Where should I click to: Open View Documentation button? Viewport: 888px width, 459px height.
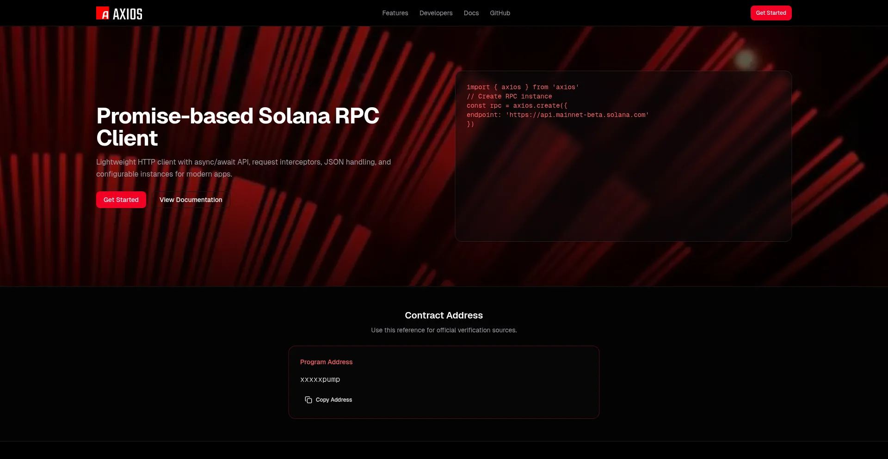(x=191, y=200)
